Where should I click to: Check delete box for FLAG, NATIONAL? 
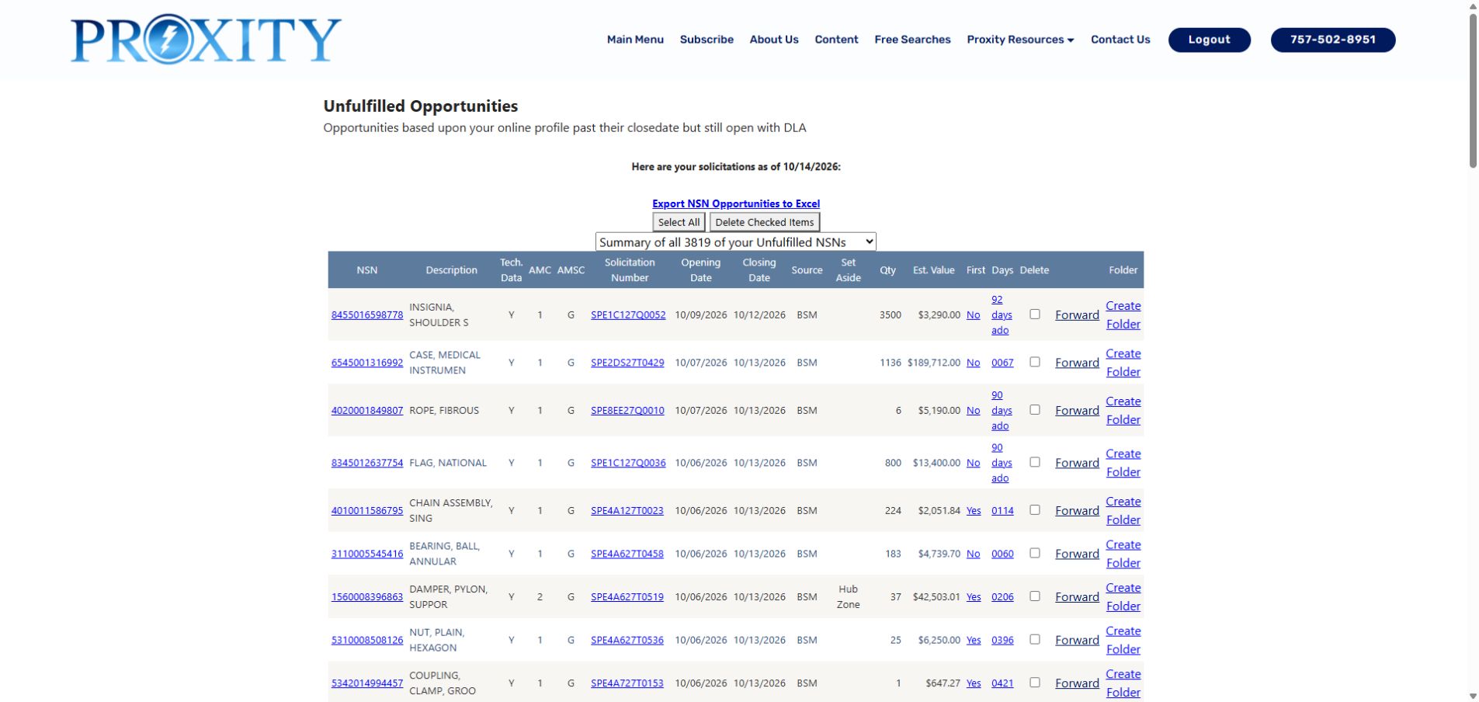(1035, 462)
